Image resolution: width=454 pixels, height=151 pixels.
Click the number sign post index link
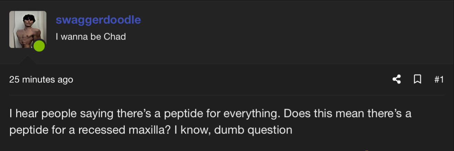[439, 80]
